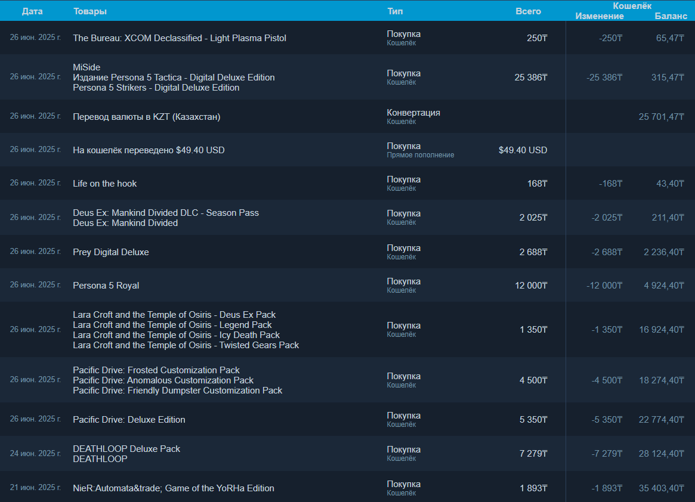Select Pacific Drive: Friendly Dumpster Customization Pack
695x502 pixels.
click(x=177, y=391)
